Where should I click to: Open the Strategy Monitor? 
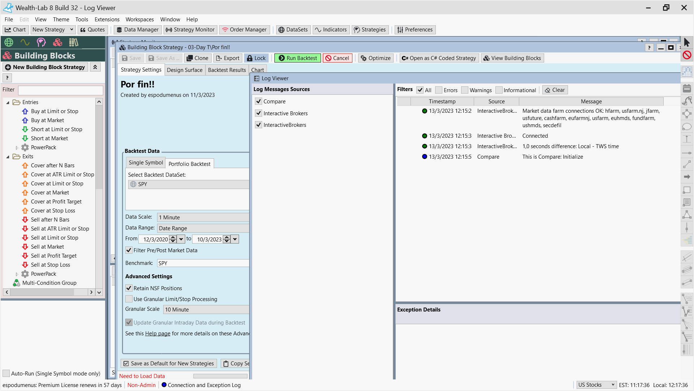click(x=190, y=30)
